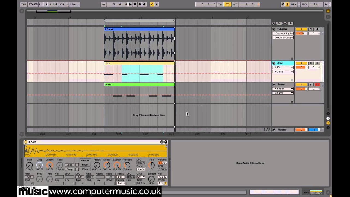Toggle the Simpler Snap button
350x197 pixels.
click(69, 169)
